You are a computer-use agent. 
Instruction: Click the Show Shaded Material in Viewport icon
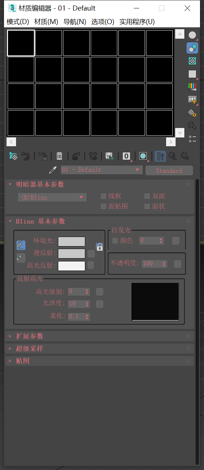pos(143,156)
